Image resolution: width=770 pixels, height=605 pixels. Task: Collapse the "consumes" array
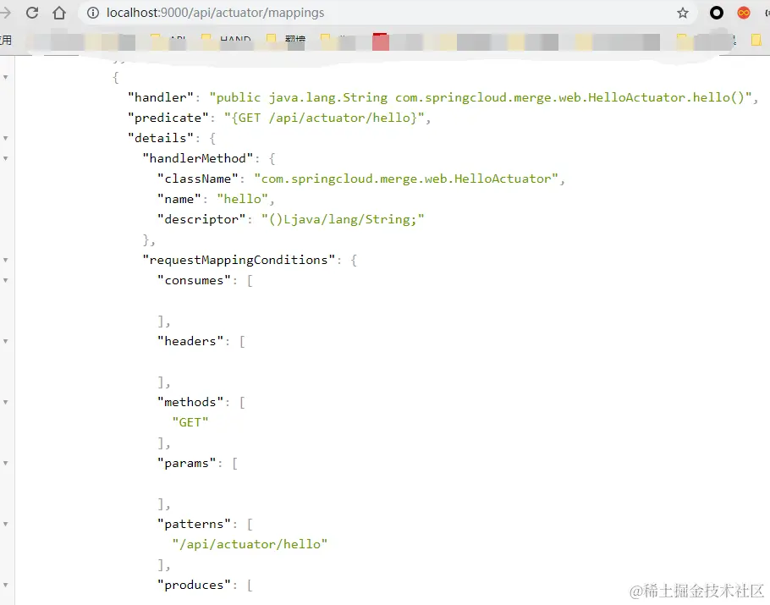click(x=5, y=280)
